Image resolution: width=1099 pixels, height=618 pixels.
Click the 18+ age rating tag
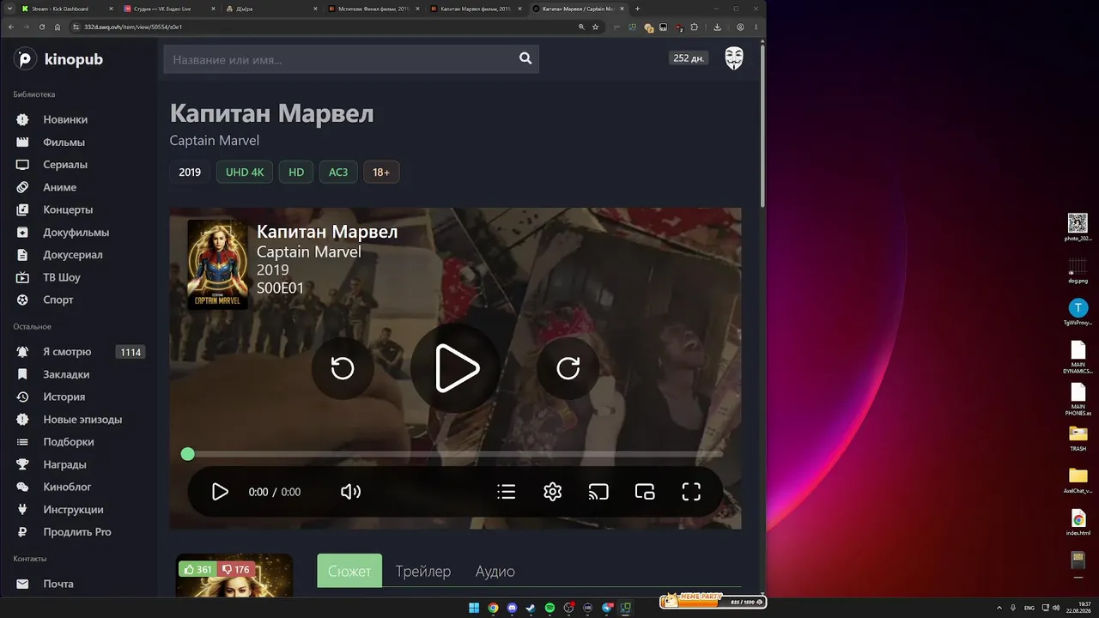pyautogui.click(x=381, y=173)
